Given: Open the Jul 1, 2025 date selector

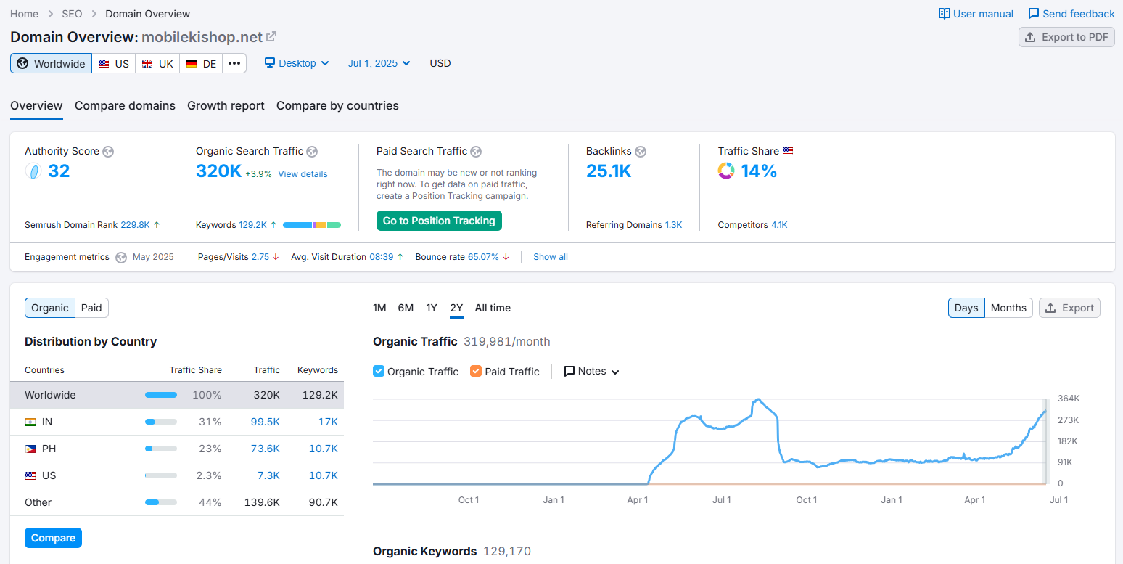Looking at the screenshot, I should click(x=378, y=63).
